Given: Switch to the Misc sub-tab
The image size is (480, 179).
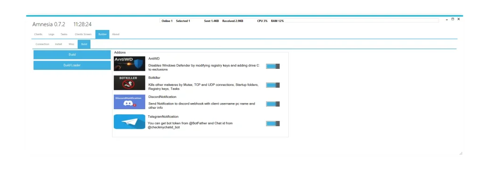Looking at the screenshot, I should click(x=71, y=44).
